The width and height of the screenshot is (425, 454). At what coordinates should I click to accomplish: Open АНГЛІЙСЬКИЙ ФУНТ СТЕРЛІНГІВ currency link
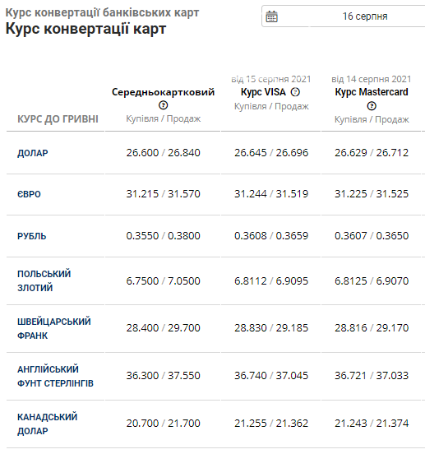pos(55,376)
